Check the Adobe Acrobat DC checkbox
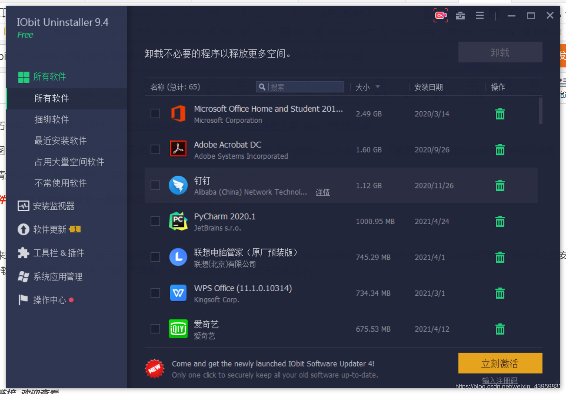This screenshot has height=394, width=566. point(155,149)
